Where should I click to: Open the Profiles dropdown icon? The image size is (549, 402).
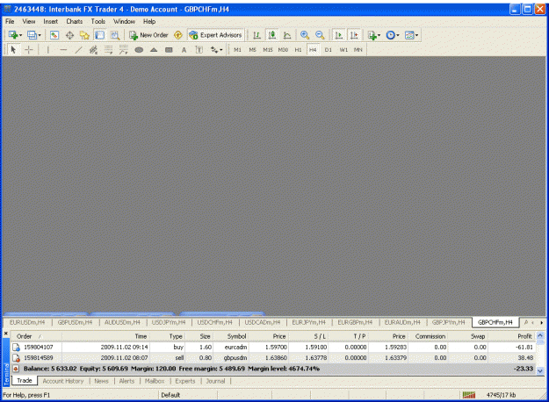33,35
